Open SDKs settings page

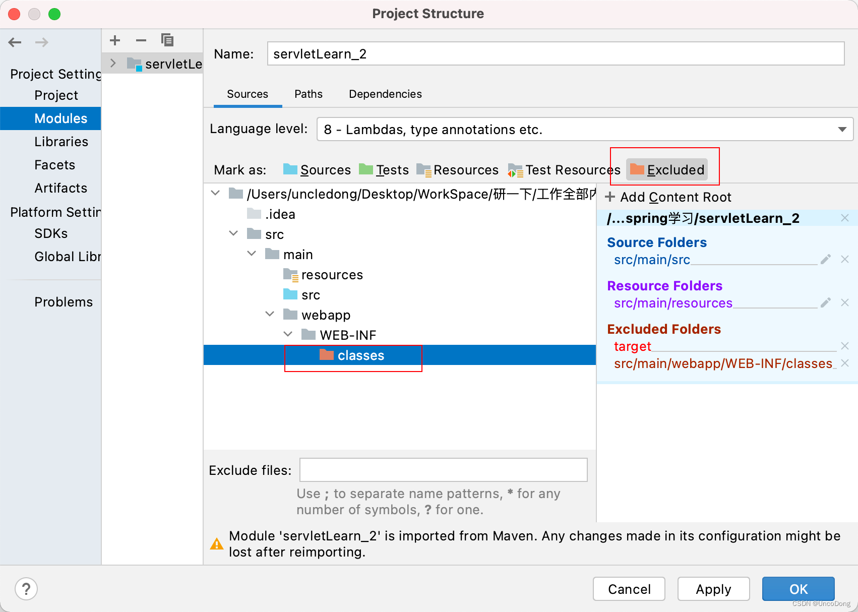[x=51, y=233]
